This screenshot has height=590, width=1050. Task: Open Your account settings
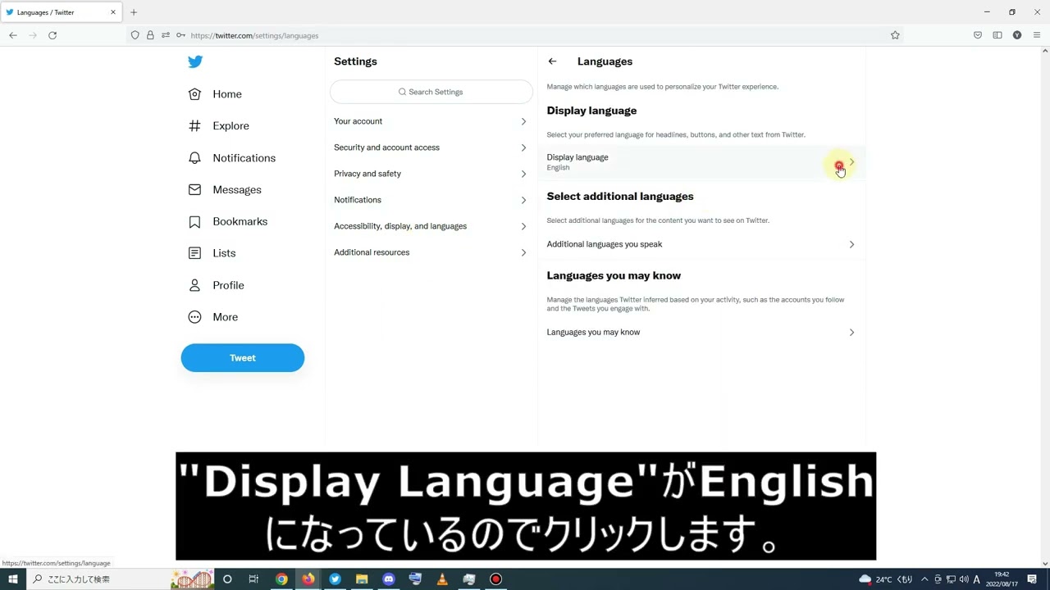pyautogui.click(x=431, y=121)
